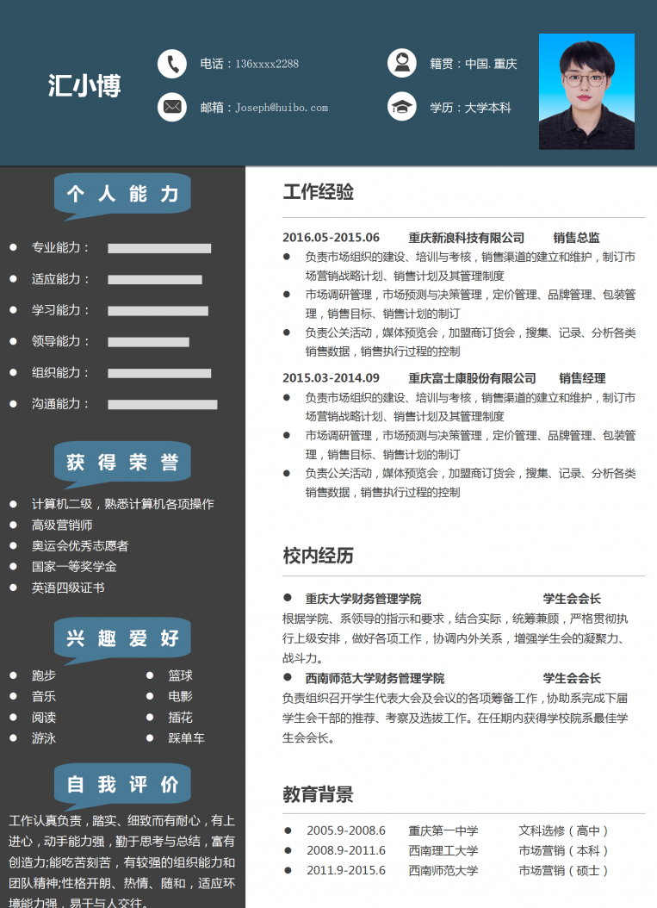Select the company 重庆富士康股份有限公司
The width and height of the screenshot is (657, 908).
[473, 378]
